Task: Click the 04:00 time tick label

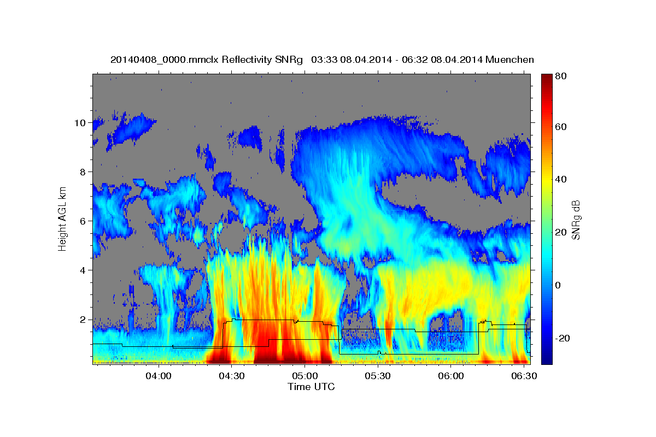Action: coord(159,376)
